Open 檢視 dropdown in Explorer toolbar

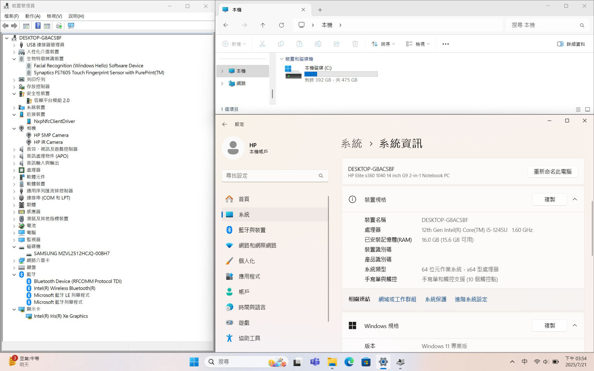(418, 44)
